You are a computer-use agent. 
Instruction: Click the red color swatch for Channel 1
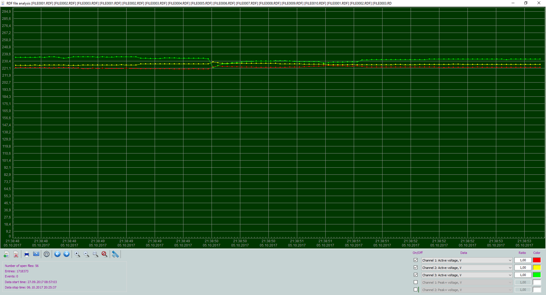coord(537,260)
